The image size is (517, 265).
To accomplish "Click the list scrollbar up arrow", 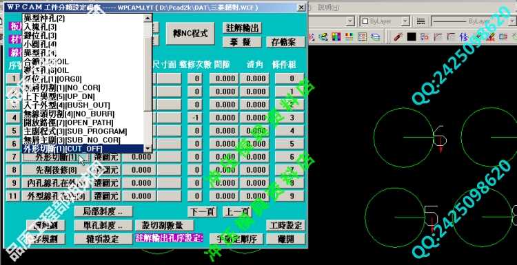I will click(x=148, y=18).
